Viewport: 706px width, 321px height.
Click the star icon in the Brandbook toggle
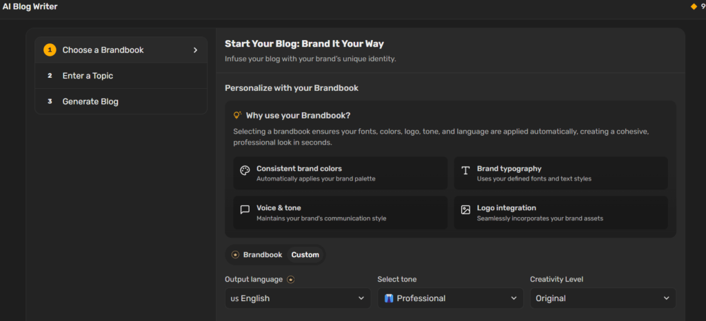(x=235, y=255)
